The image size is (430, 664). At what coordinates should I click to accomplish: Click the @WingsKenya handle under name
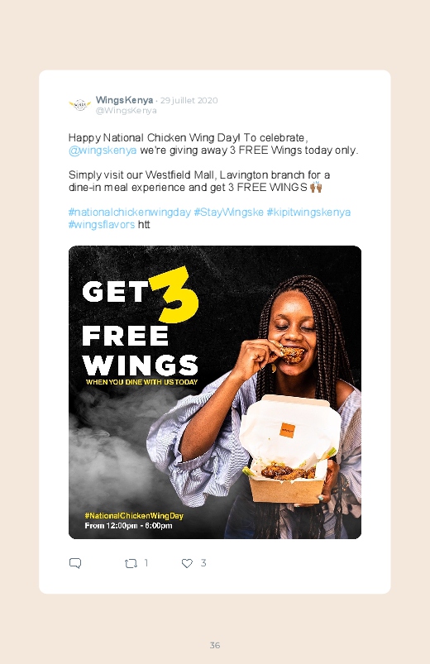(x=127, y=111)
